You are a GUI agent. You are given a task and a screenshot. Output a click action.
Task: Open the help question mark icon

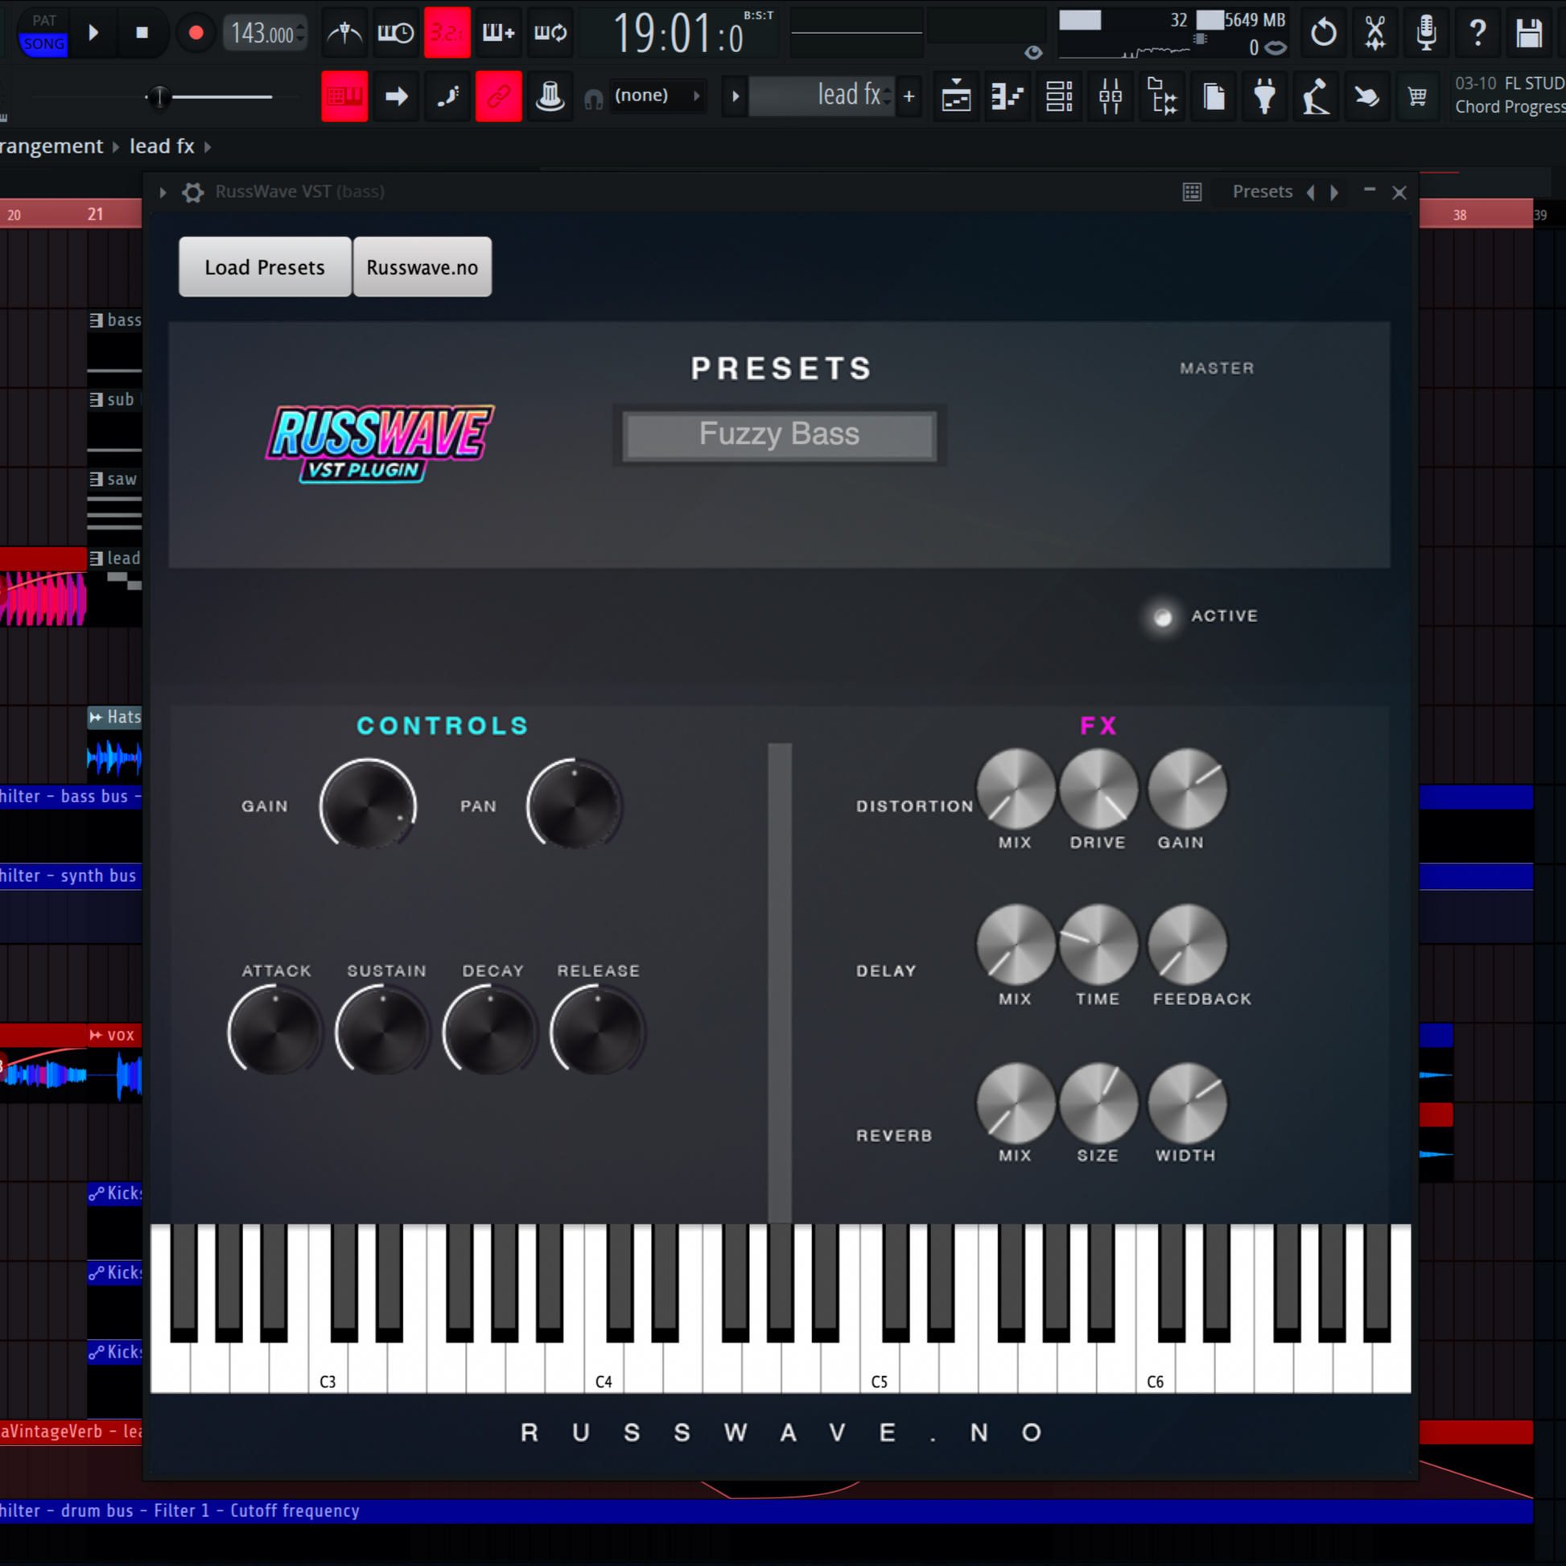[x=1477, y=33]
